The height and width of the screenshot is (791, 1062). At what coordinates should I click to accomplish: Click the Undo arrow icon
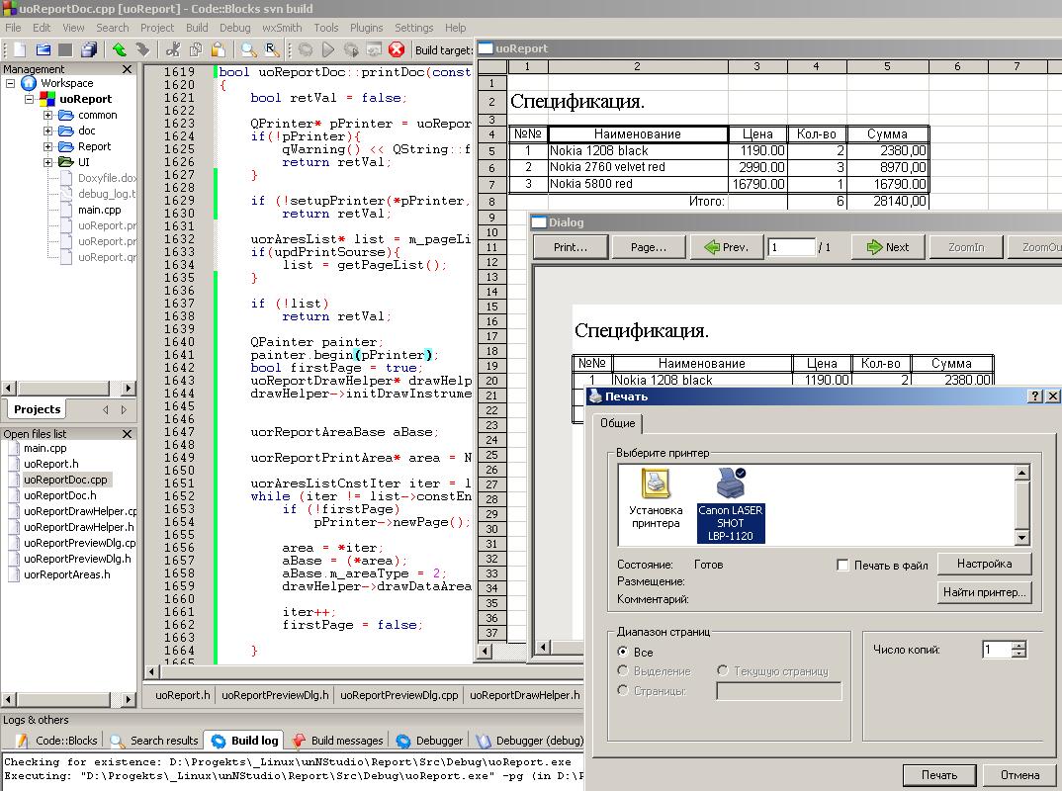119,49
